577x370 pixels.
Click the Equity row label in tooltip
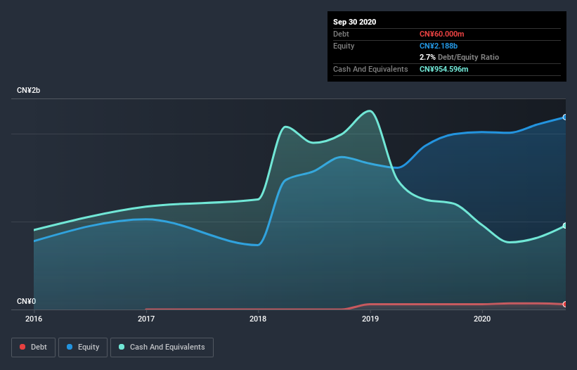[344, 46]
